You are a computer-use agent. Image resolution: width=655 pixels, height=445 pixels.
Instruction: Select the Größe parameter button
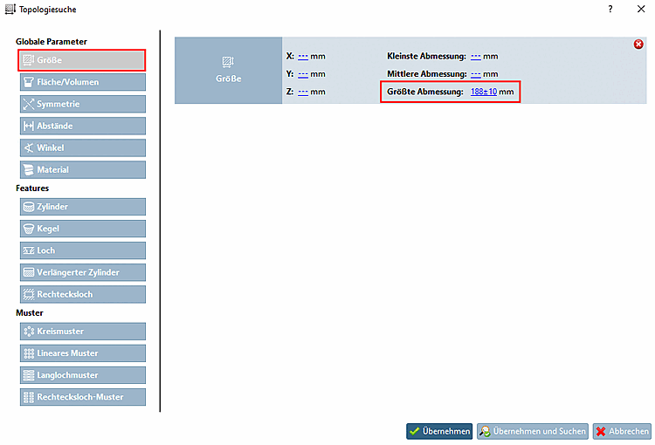[82, 60]
